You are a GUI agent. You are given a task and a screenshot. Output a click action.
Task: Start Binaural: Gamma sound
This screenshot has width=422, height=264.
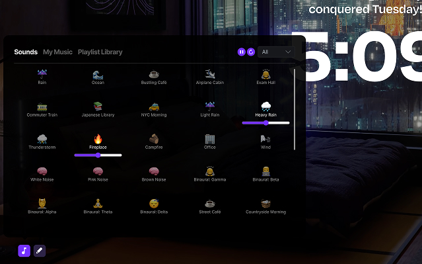pyautogui.click(x=210, y=174)
